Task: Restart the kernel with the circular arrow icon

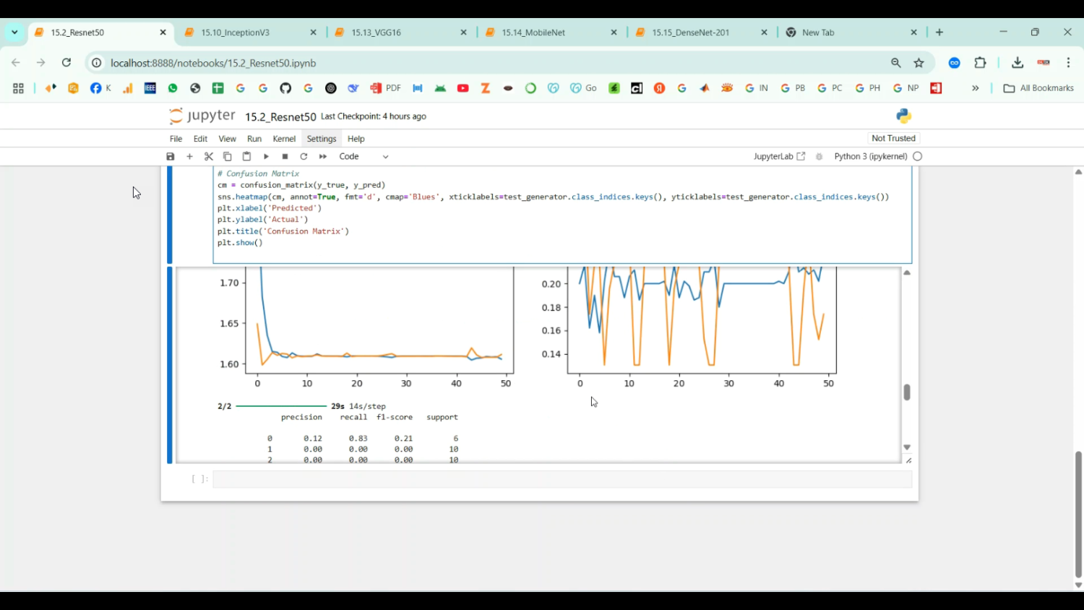Action: pos(304,157)
